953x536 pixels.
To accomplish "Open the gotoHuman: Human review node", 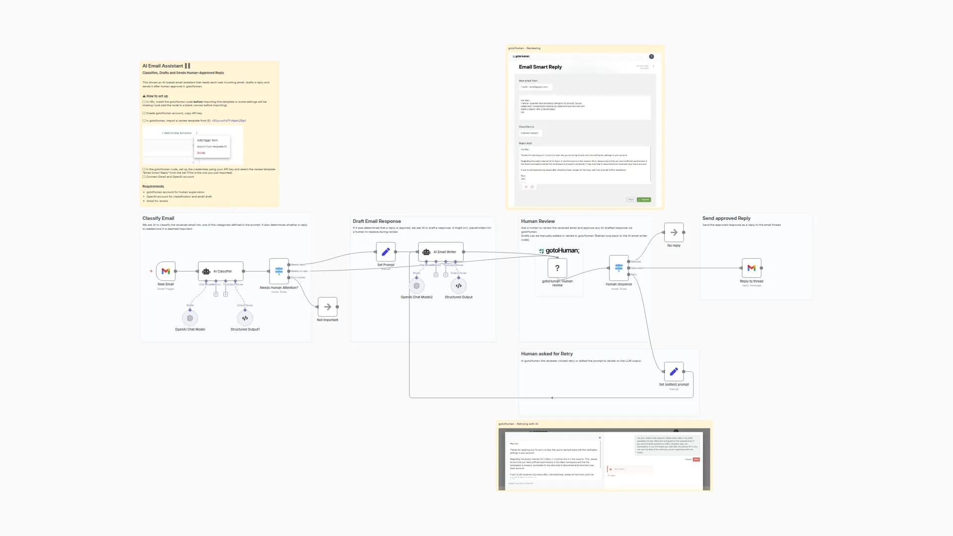I will point(558,268).
